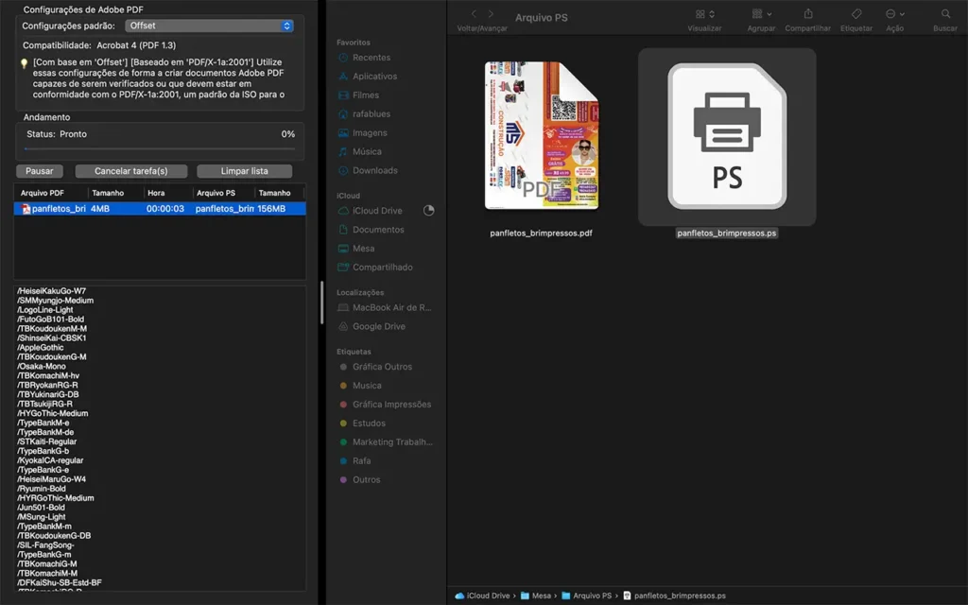Click the Hora column header
The width and height of the screenshot is (968, 605).
click(x=156, y=193)
